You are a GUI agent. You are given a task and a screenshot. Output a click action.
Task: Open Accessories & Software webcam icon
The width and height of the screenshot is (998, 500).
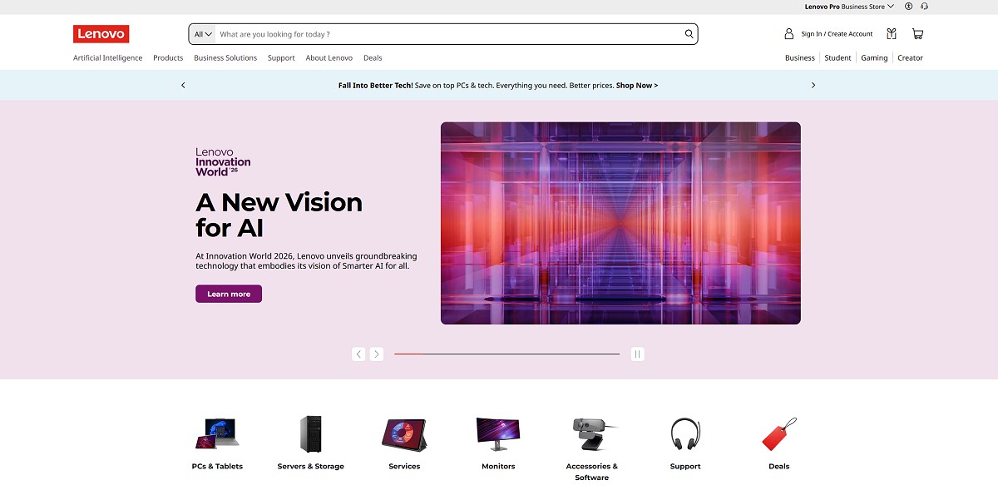click(592, 434)
